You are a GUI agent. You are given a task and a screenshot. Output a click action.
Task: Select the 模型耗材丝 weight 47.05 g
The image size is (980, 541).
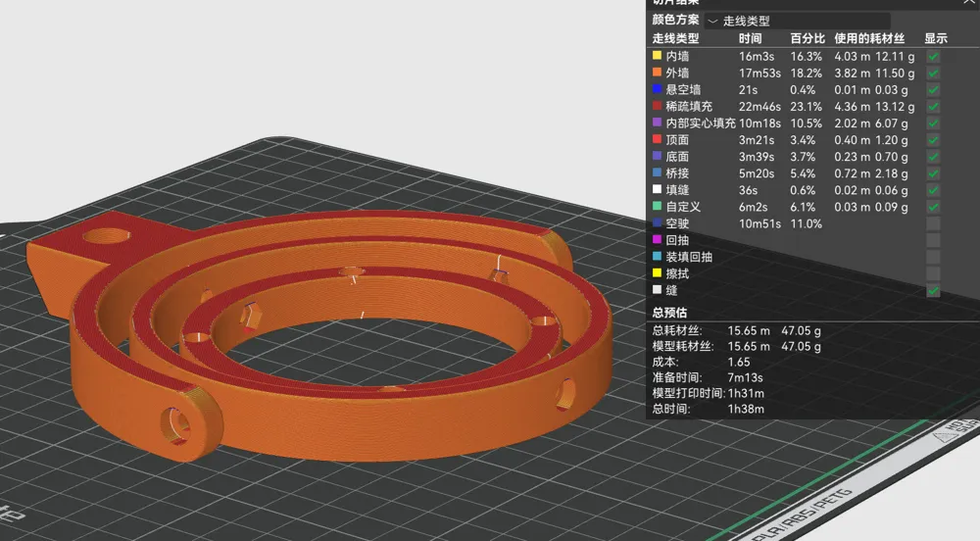point(802,347)
